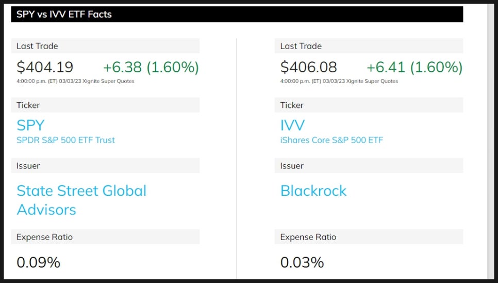This screenshot has width=498, height=283.
Task: Click SPDR S&P 500 ETF Trust link
Action: point(66,140)
